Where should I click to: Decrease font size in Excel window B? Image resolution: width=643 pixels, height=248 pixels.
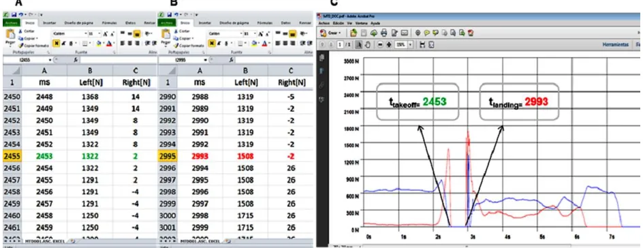(268, 34)
